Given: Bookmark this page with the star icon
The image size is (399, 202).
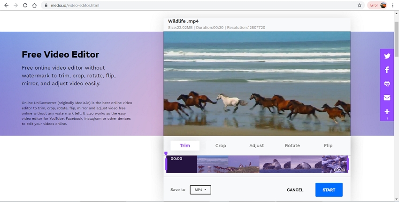Looking at the screenshot, I should (360, 6).
